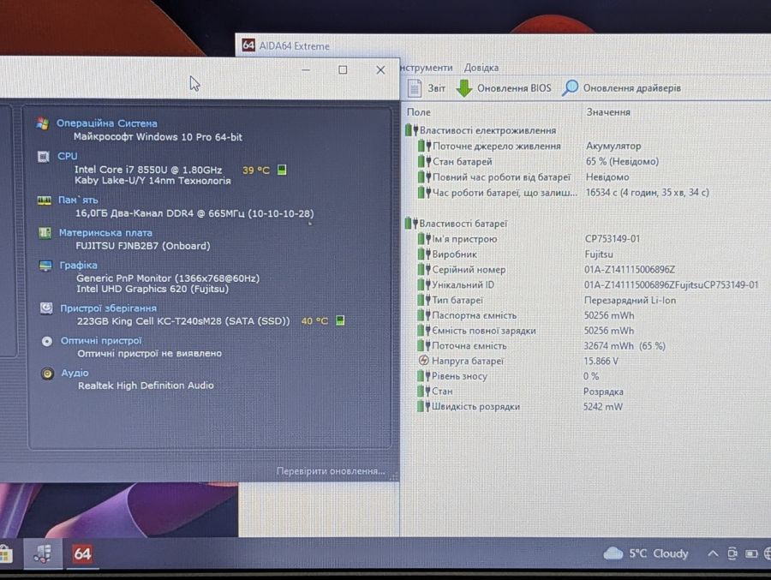
Task: Click the value 5242 mW
Action: pos(602,407)
